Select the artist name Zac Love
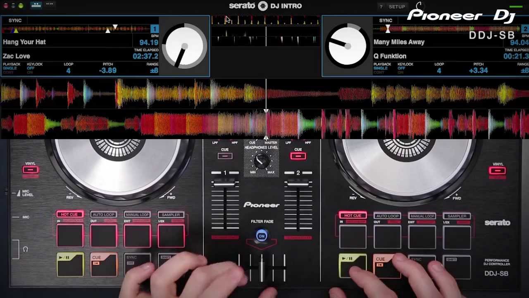This screenshot has width=529, height=298. [x=17, y=56]
